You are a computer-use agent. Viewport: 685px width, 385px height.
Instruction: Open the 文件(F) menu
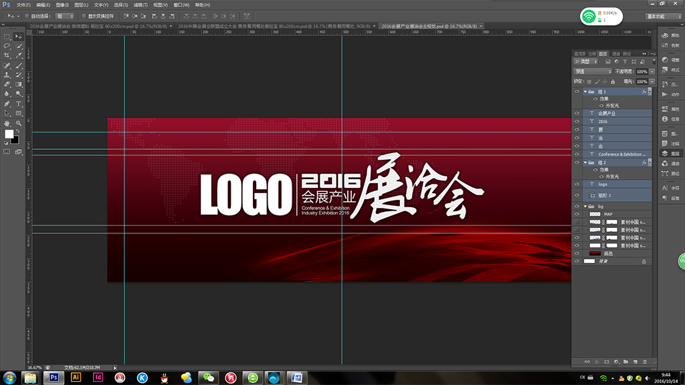pos(23,5)
